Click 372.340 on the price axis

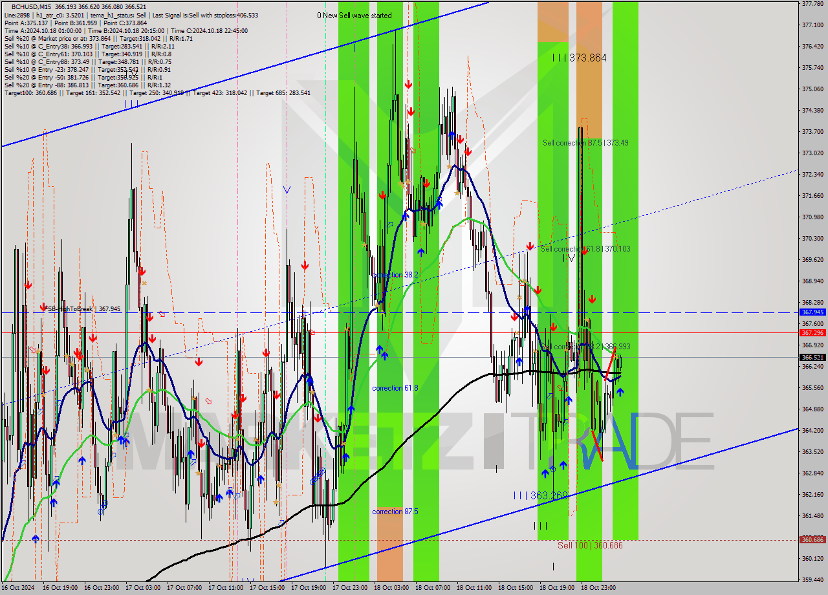tap(812, 174)
